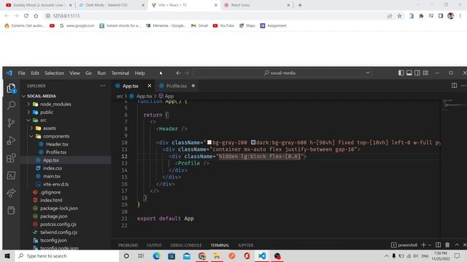
Task: Switch to the Profile.tsx editor tab
Action: [177, 86]
